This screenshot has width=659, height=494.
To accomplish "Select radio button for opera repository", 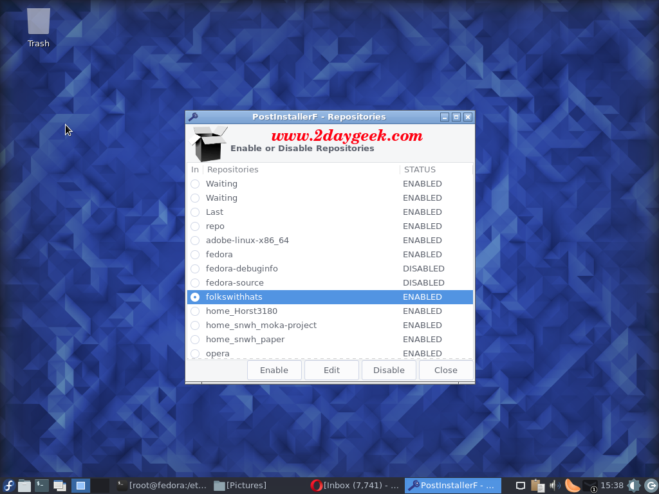I will point(195,354).
